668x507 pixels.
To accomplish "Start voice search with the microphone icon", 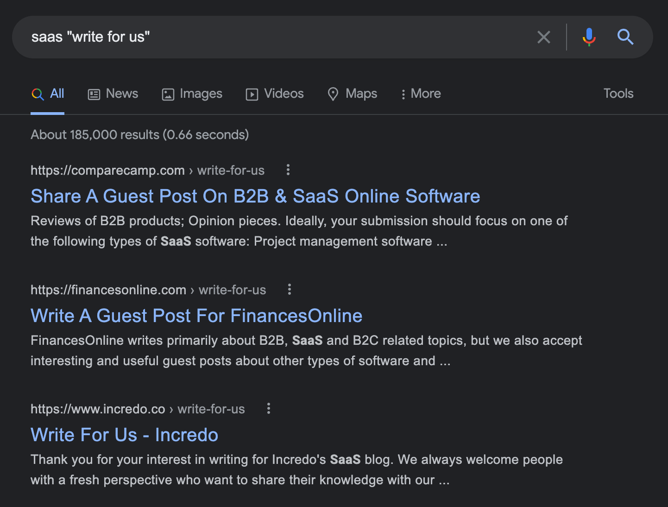I will pyautogui.click(x=588, y=37).
